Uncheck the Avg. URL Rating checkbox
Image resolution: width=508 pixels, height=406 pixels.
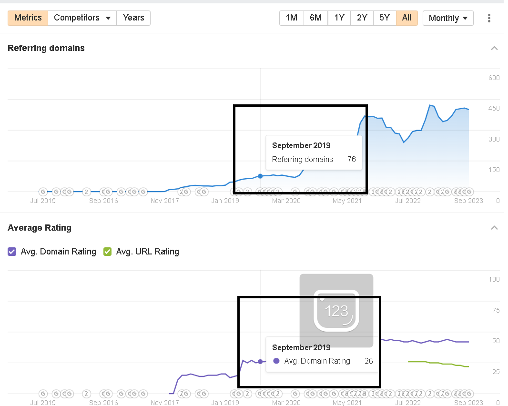108,252
